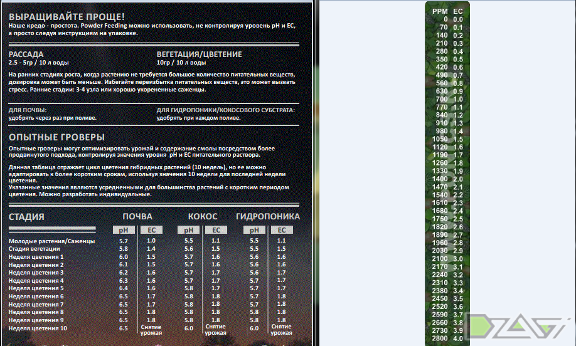Select ПОЧВА pH 5.7 for Молодые растения row
Image resolution: width=576 pixels, height=346 pixels.
124,241
